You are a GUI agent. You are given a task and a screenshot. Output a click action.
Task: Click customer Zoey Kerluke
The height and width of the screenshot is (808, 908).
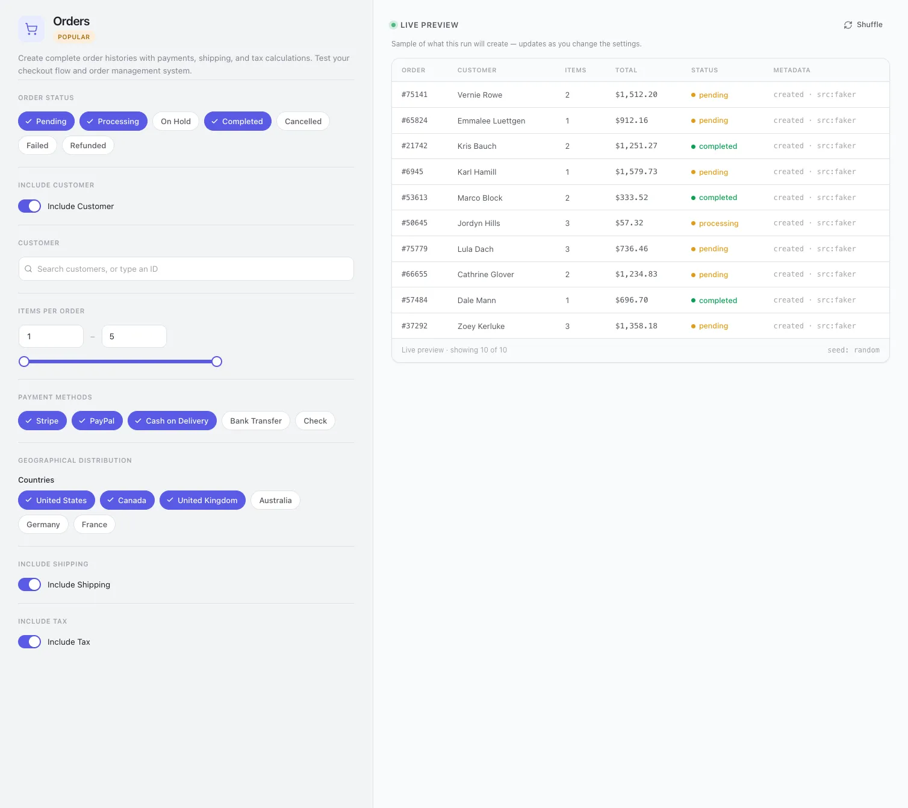[481, 326]
